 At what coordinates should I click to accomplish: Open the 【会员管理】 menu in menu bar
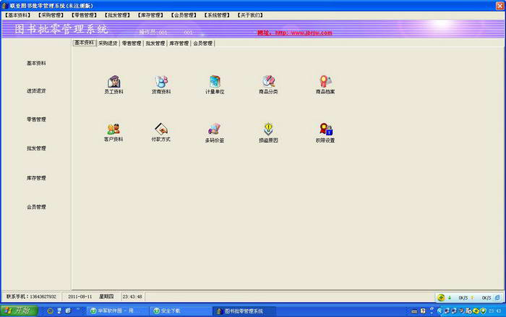[184, 15]
